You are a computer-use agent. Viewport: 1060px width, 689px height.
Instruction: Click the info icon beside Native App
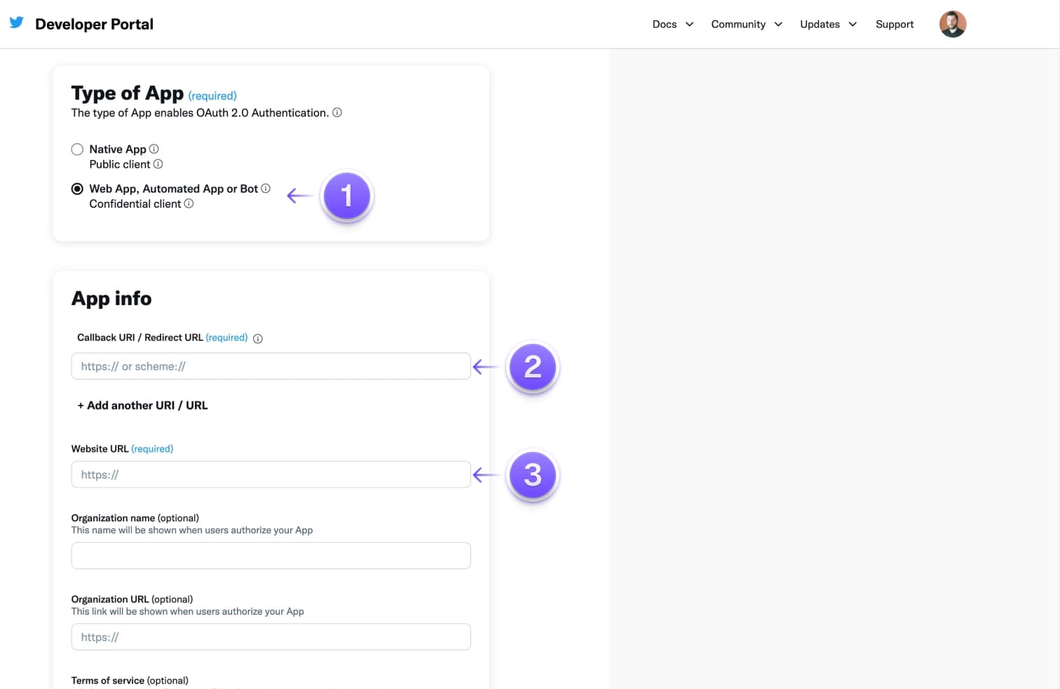point(154,149)
